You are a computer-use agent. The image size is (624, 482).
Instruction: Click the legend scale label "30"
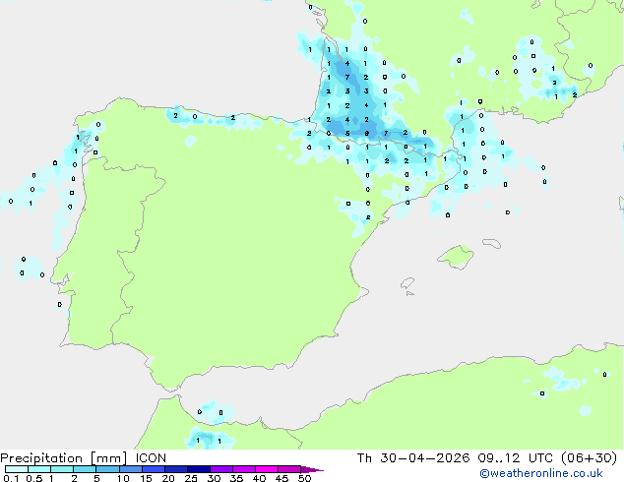tap(214, 478)
